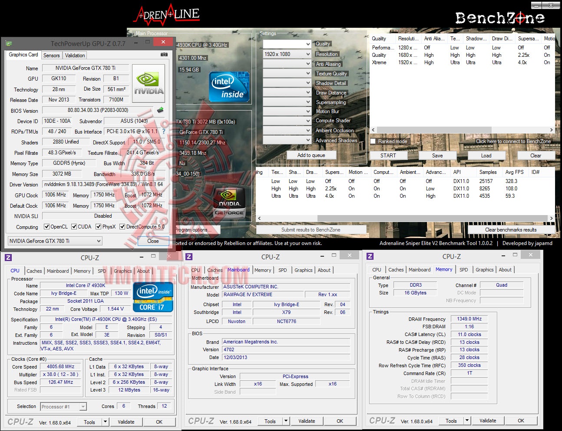Open the Anti Aliasing dropdown
562x431 pixels.
coord(287,64)
